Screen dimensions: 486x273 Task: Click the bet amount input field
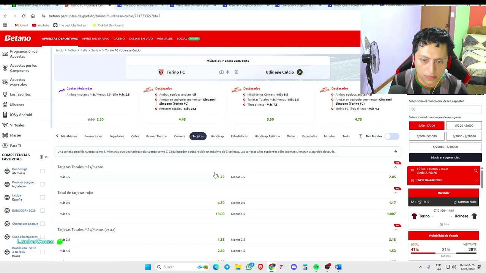(445, 109)
